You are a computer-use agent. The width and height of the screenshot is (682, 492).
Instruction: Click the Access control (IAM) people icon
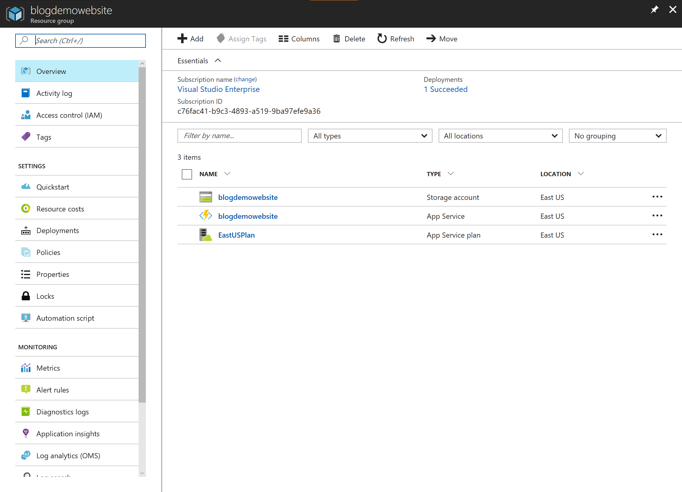[26, 115]
